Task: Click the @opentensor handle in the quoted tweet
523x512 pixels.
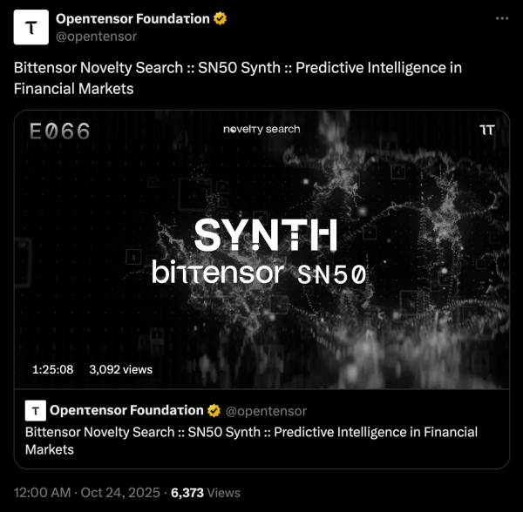Action: 266,410
